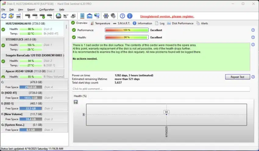Viewport: 259px width, 151px height.
Task: Switch to the Temperature tab
Action: point(101,23)
